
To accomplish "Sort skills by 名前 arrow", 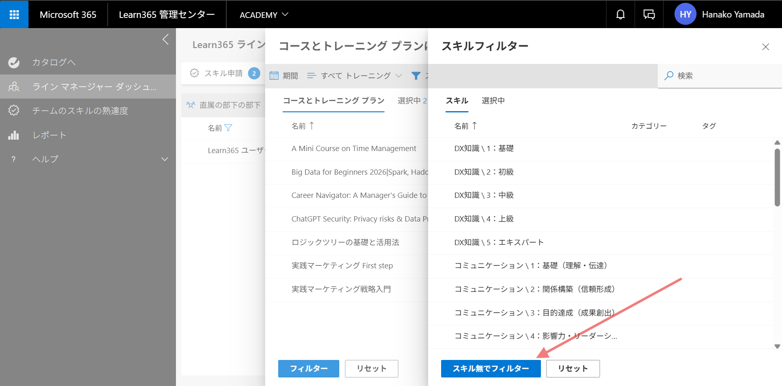I will (474, 125).
